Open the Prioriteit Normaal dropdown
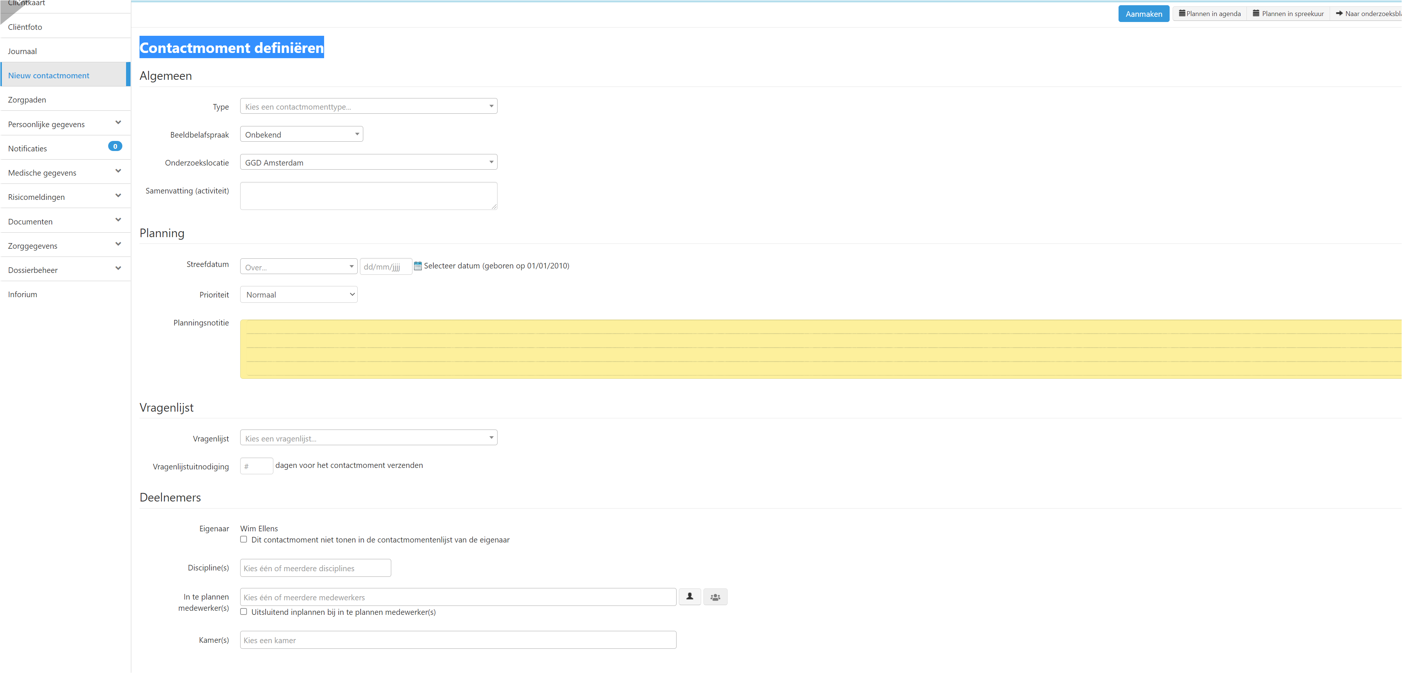 pyautogui.click(x=299, y=295)
